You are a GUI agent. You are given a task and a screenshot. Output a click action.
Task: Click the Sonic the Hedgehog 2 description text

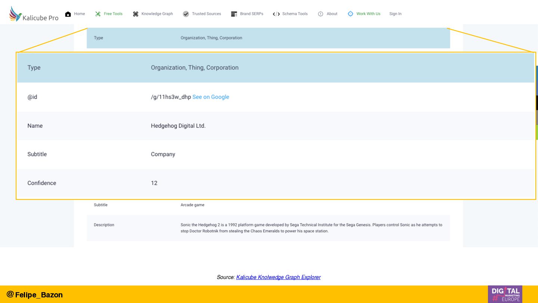tap(311, 228)
